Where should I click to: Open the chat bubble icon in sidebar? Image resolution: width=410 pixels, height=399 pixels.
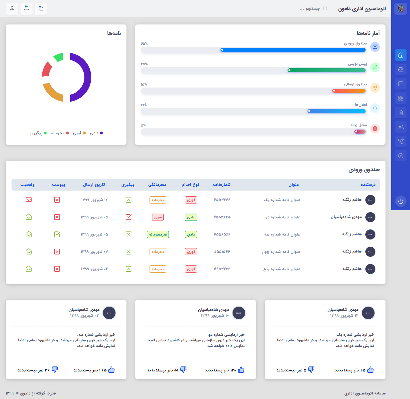[401, 84]
